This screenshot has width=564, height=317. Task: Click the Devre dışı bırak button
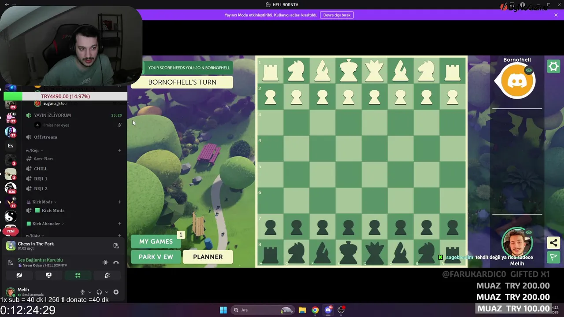[x=337, y=15]
